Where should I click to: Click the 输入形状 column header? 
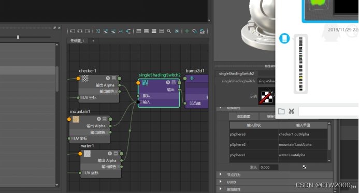point(254,125)
